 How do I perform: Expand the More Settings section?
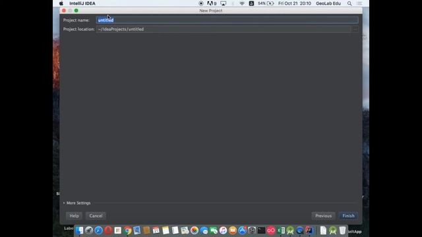click(x=77, y=203)
